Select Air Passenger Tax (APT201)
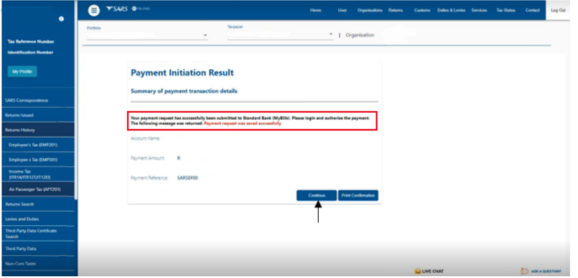Screen dimensions: 578x278 coord(35,189)
